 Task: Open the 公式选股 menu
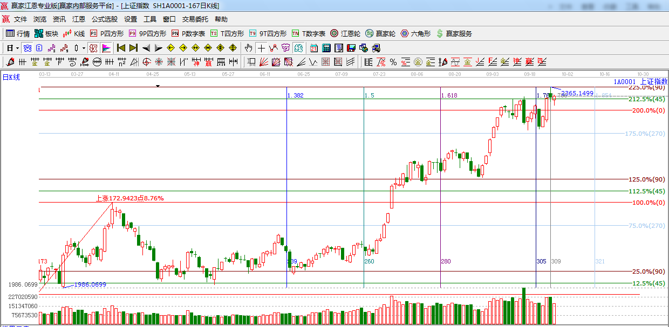104,19
